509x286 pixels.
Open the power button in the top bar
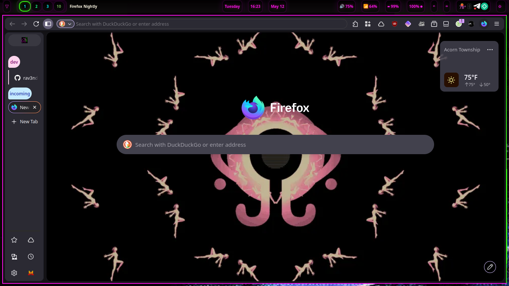point(500,6)
